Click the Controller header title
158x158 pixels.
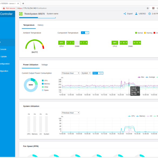click(6, 14)
